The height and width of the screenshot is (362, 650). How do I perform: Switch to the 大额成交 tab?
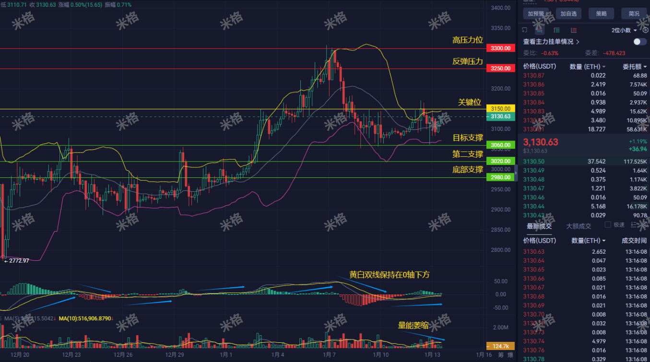pos(578,225)
